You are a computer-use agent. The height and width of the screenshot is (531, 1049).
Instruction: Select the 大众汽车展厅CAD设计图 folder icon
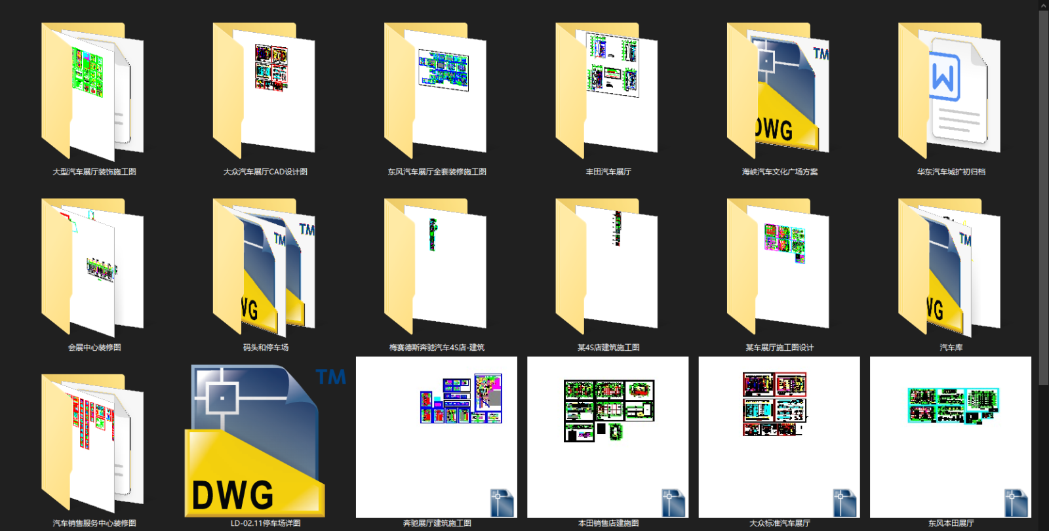(264, 92)
